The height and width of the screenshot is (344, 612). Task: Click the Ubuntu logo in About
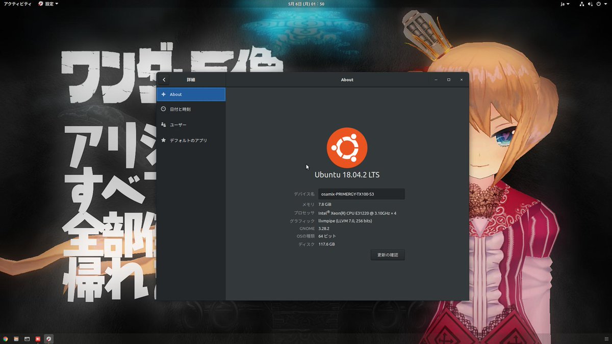[x=347, y=147]
